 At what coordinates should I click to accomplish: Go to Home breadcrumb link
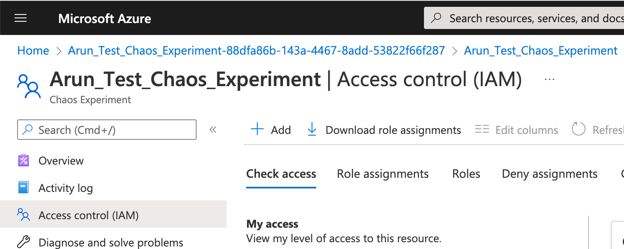(33, 51)
